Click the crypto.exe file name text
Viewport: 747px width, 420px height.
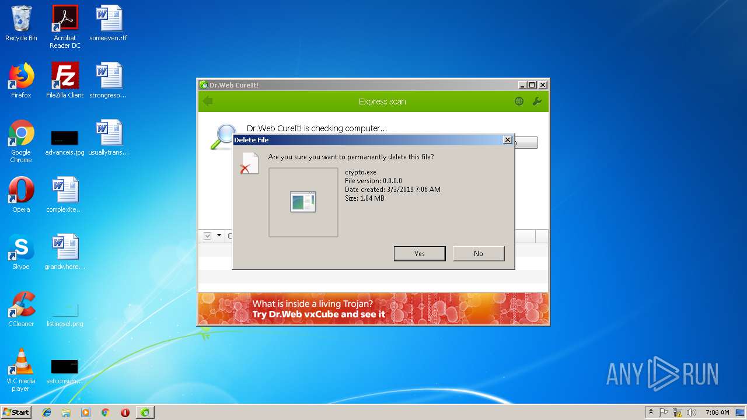tap(361, 172)
